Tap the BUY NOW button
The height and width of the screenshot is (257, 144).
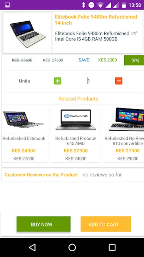[x=44, y=224]
